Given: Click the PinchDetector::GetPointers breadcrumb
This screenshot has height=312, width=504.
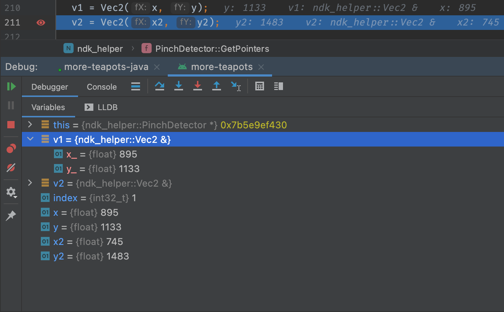Looking at the screenshot, I should tap(212, 49).
